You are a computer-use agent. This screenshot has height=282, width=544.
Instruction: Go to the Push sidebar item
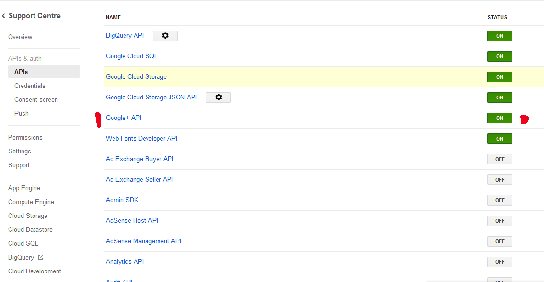tap(22, 114)
